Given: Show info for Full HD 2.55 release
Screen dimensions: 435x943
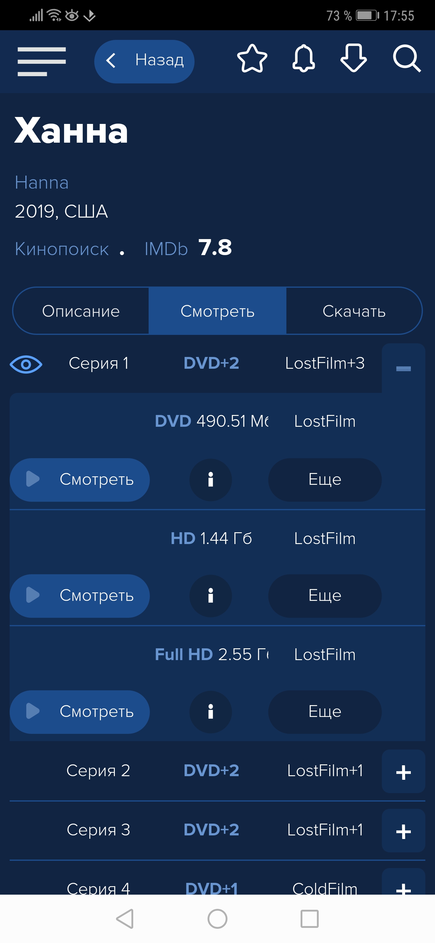Looking at the screenshot, I should [x=210, y=712].
